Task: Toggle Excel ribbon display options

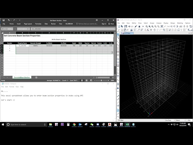Action: click(x=97, y=20)
